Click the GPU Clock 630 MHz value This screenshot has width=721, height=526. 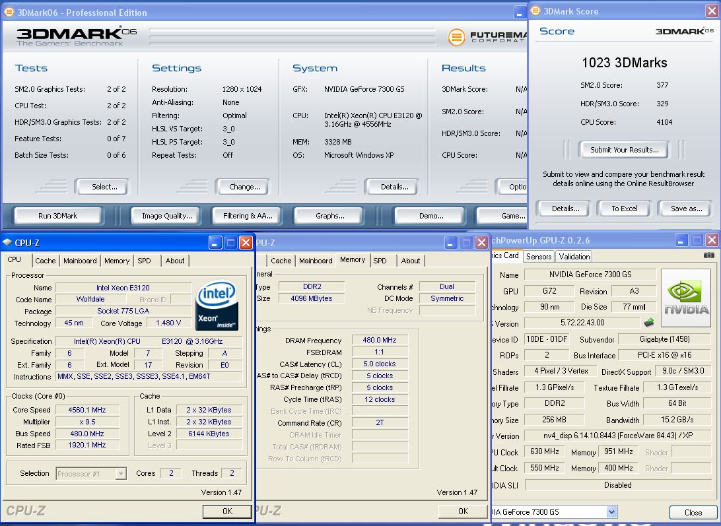pyautogui.click(x=545, y=451)
